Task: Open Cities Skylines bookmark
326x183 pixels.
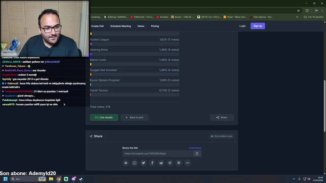Action: point(261,17)
